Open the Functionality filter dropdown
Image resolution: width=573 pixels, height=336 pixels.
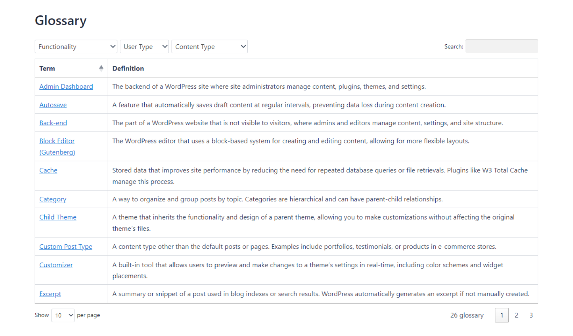[x=75, y=46]
